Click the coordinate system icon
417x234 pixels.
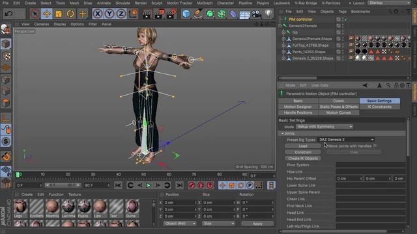[133, 14]
